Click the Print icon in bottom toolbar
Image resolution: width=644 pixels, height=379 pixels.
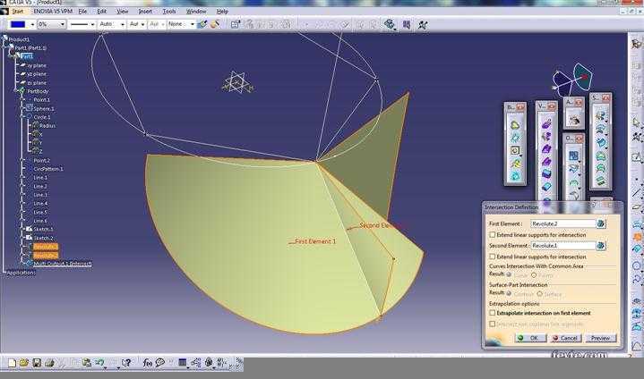click(x=49, y=363)
